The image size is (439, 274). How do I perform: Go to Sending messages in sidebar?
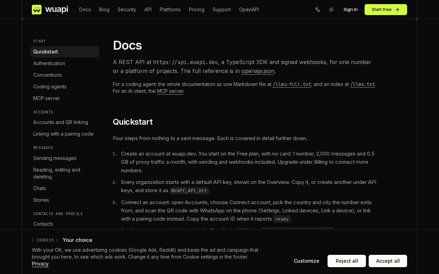click(65, 158)
